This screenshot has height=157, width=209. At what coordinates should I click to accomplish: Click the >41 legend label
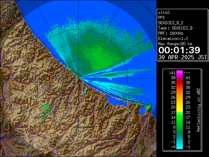coord(172,73)
